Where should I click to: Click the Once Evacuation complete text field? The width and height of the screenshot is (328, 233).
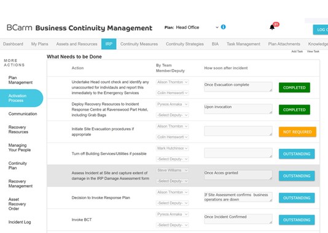[238, 87]
